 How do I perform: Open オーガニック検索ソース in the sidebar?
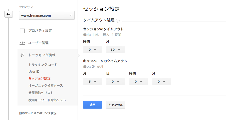[46, 86]
